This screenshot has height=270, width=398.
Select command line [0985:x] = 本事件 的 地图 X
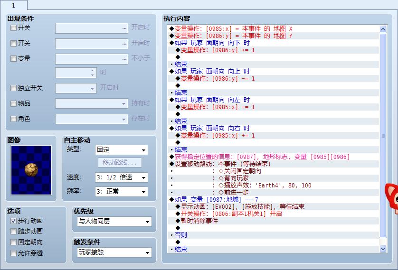[x=274, y=28]
